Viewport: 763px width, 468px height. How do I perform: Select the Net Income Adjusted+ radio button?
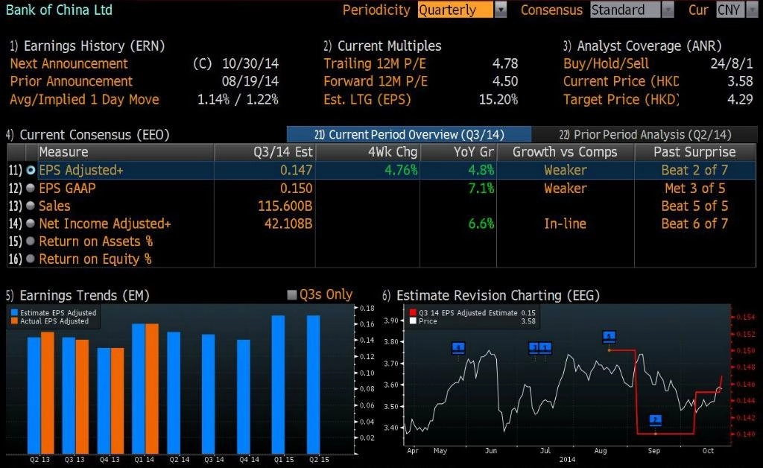point(31,224)
